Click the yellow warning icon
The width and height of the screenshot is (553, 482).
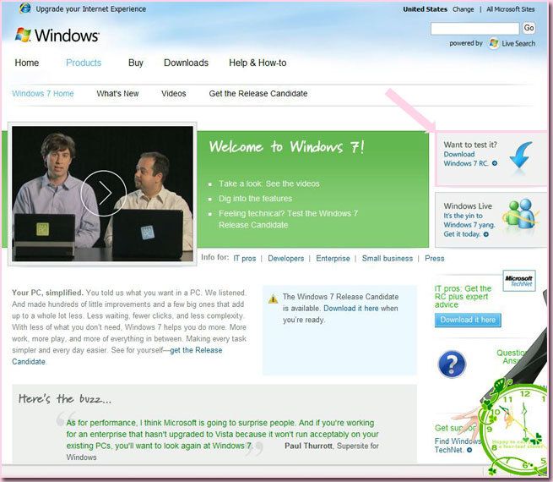pos(273,299)
